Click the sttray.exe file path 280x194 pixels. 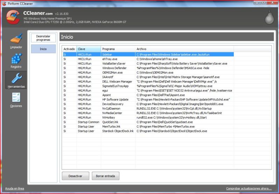coord(174,86)
